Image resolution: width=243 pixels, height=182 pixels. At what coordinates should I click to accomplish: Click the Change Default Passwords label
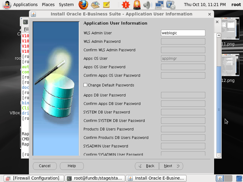[111, 85]
